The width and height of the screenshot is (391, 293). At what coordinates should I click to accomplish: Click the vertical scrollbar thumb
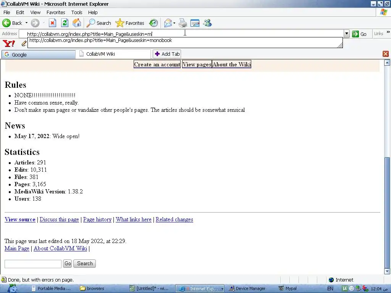[387, 212]
